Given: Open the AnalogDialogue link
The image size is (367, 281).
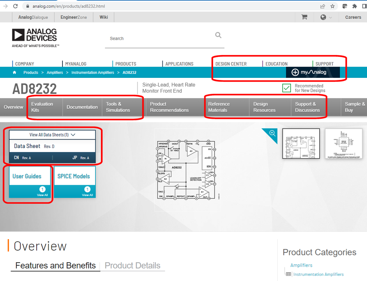Looking at the screenshot, I should tap(33, 17).
